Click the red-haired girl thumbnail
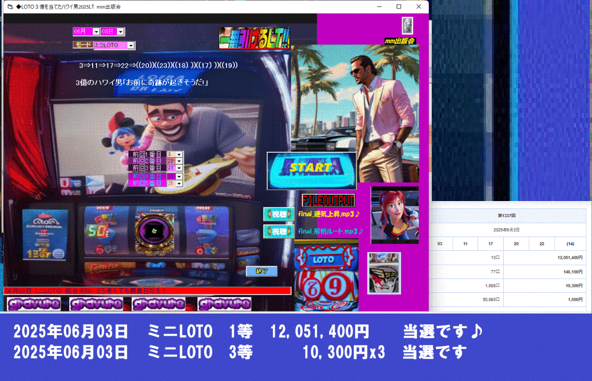592x381 pixels. [395, 215]
